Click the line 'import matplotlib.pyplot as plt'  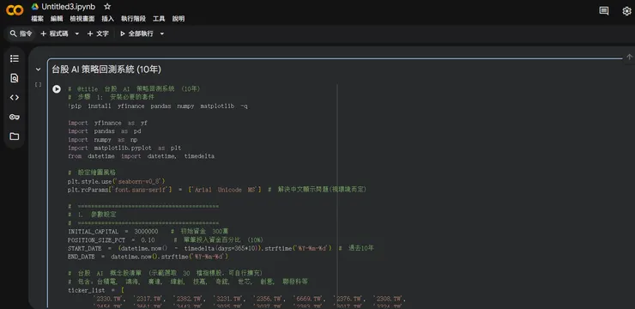(124, 148)
